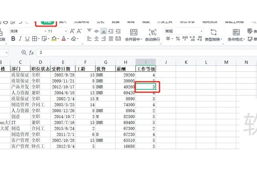Toggle underline formatting

click(27, 39)
